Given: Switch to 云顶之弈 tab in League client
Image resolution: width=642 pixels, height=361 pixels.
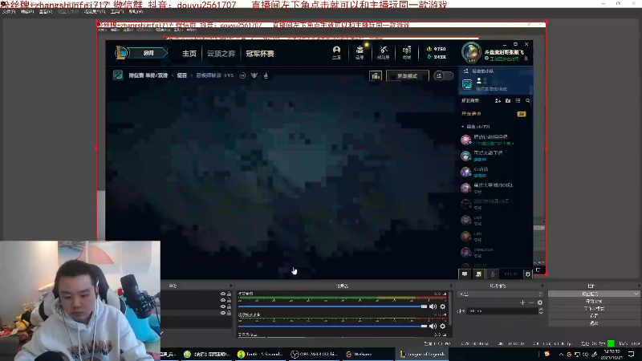Looking at the screenshot, I should pyautogui.click(x=221, y=54).
